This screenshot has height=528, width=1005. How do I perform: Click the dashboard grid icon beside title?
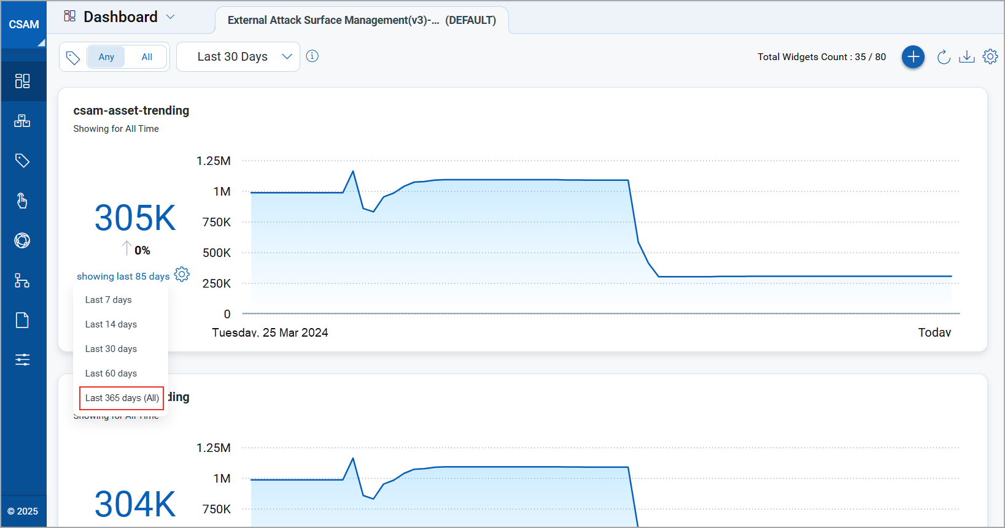pos(70,17)
